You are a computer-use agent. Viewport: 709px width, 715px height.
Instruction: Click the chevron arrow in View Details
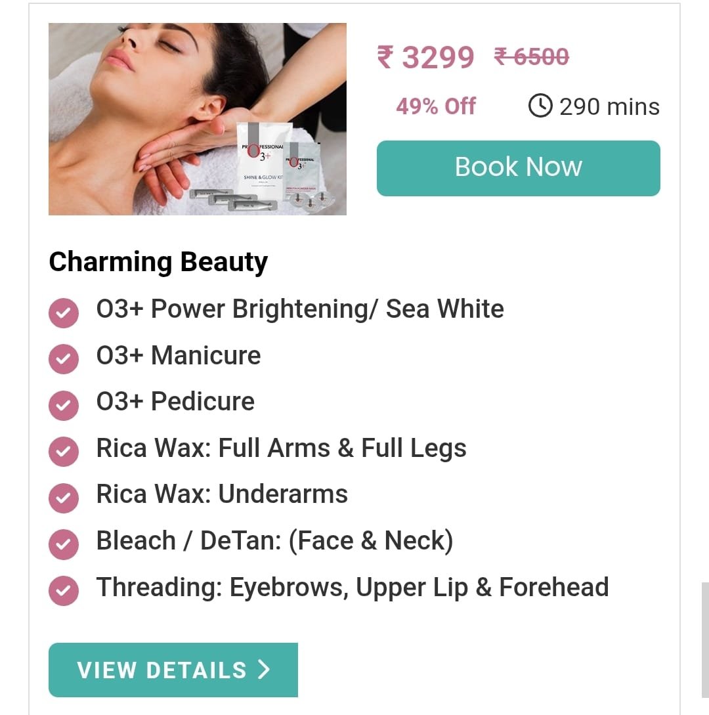click(265, 670)
